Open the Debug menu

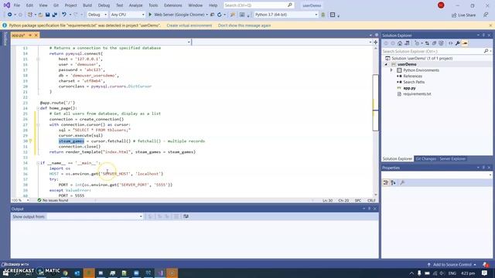pos(104,5)
